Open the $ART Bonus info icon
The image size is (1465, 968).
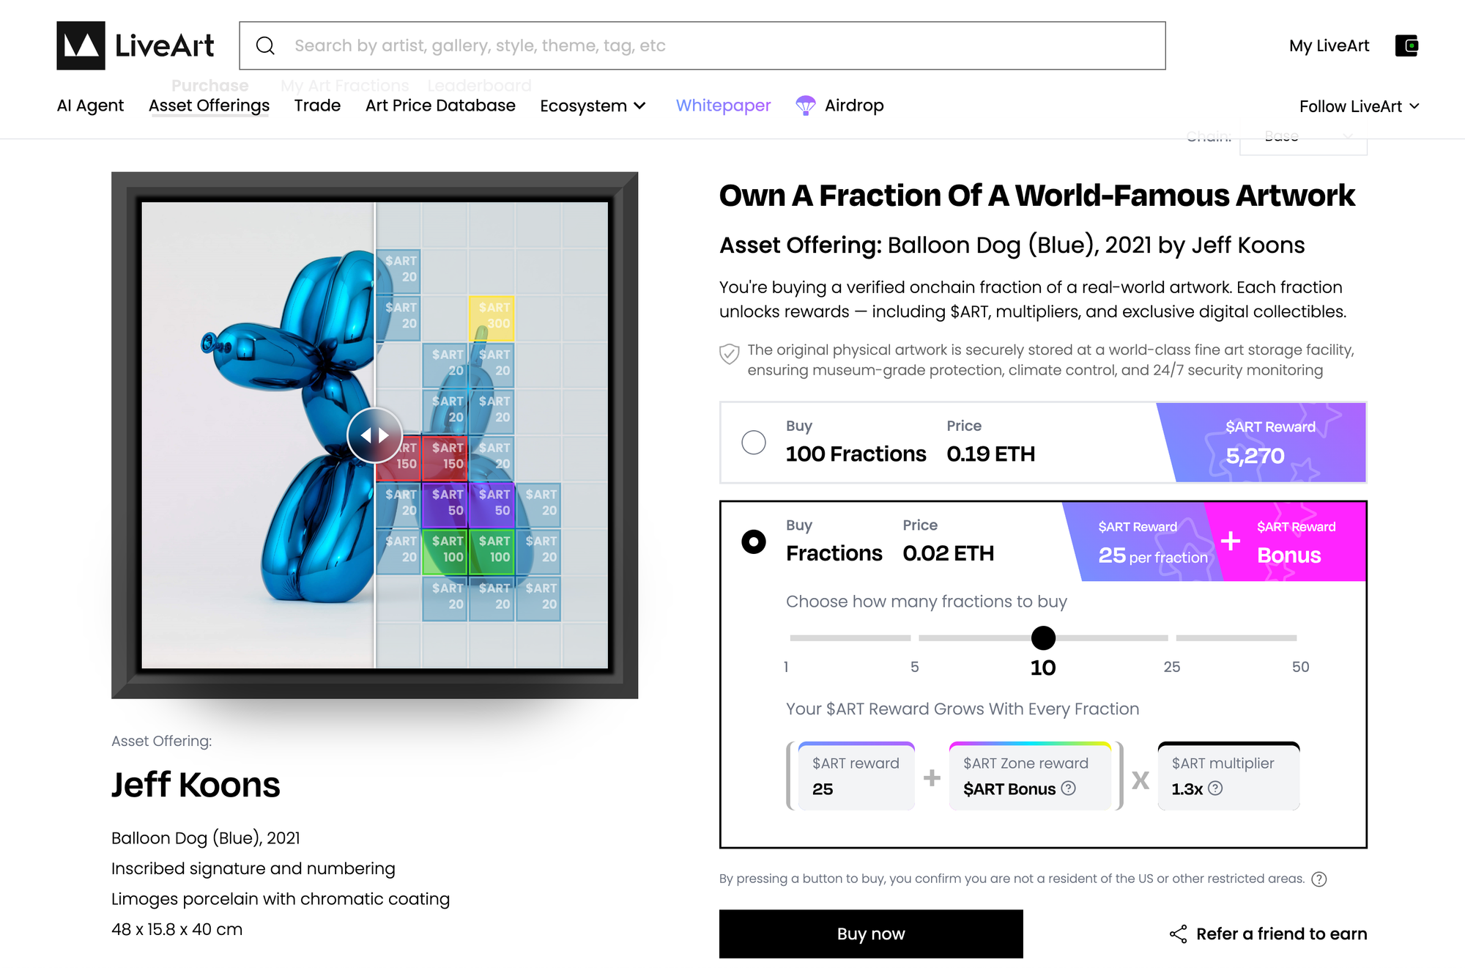1069,788
